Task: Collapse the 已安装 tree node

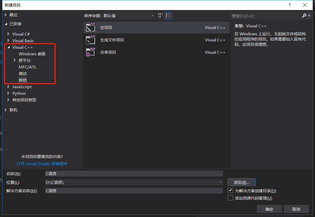Action: [x=6, y=24]
